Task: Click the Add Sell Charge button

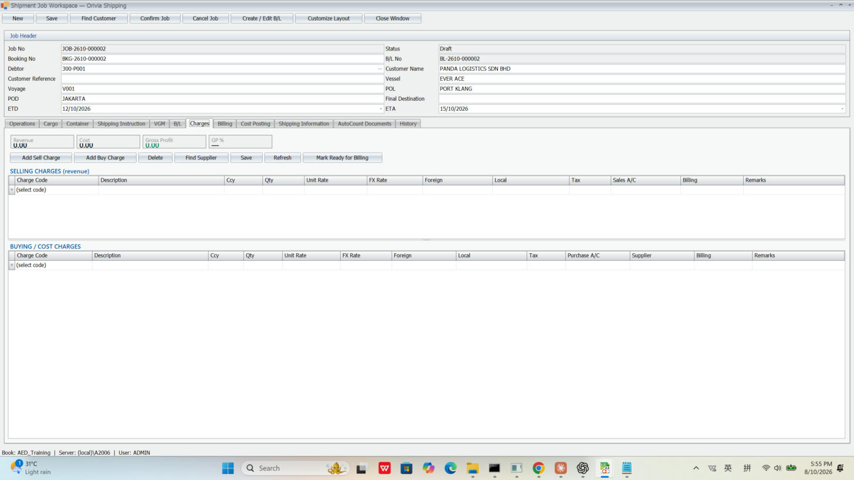Action: coord(41,158)
